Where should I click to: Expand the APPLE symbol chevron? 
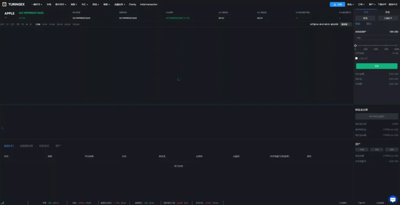pyautogui.click(x=5, y=18)
